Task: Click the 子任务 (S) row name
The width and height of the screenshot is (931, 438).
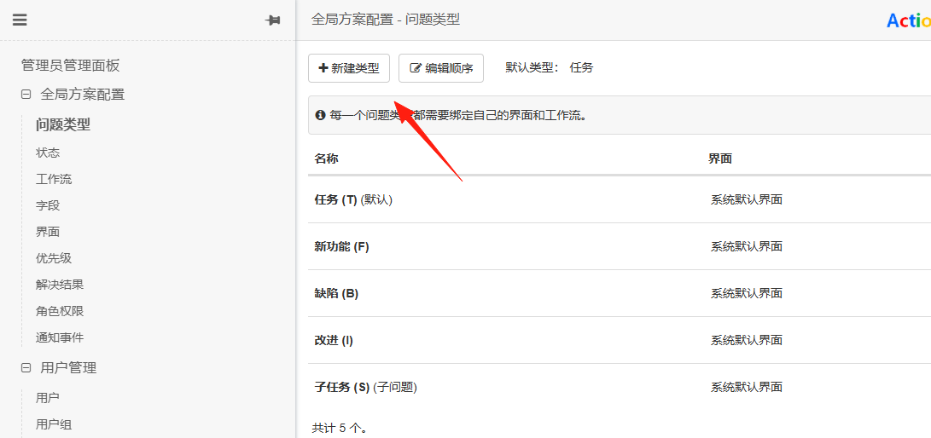Action: (x=342, y=387)
